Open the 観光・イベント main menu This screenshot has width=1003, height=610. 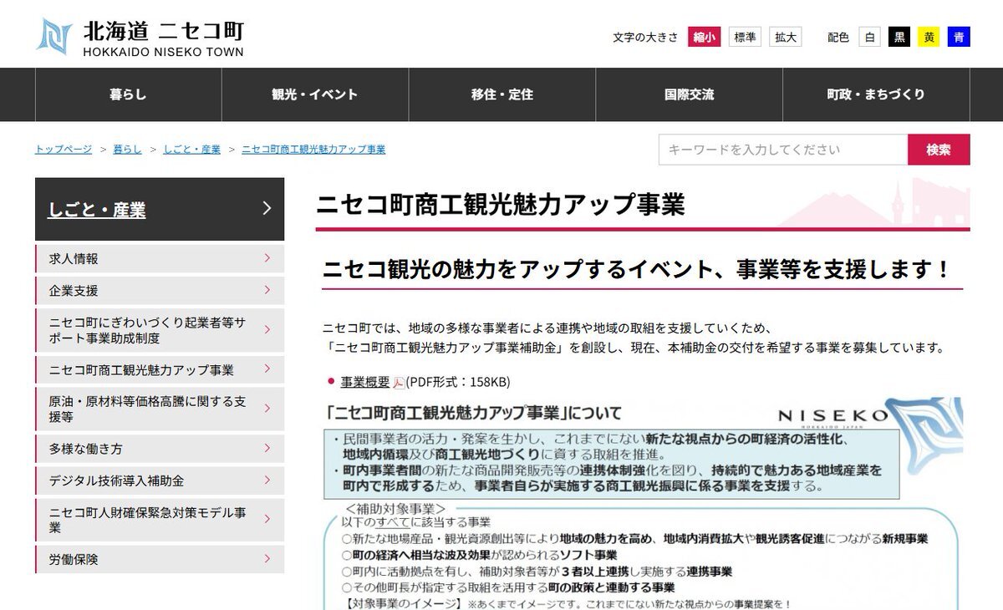click(315, 94)
